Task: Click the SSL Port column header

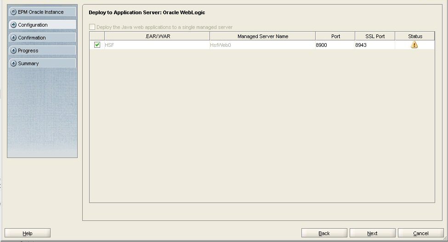Action: pyautogui.click(x=375, y=36)
